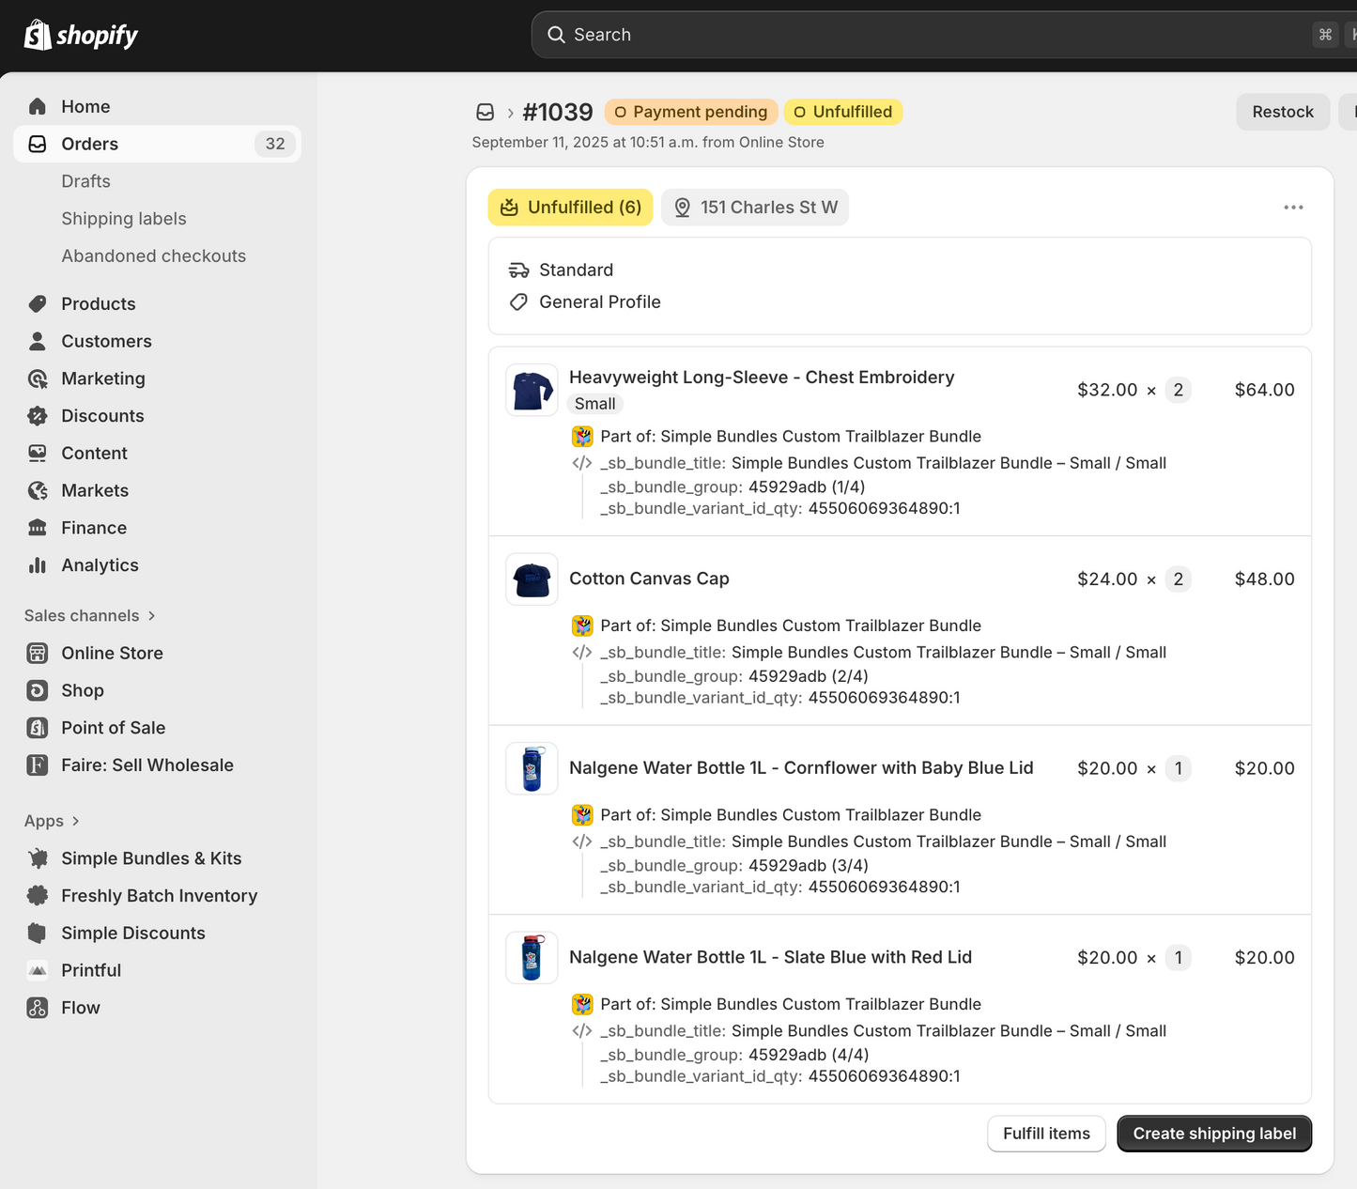Viewport: 1357px width, 1189px height.
Task: Click the Fulfill items button
Action: 1046,1134
